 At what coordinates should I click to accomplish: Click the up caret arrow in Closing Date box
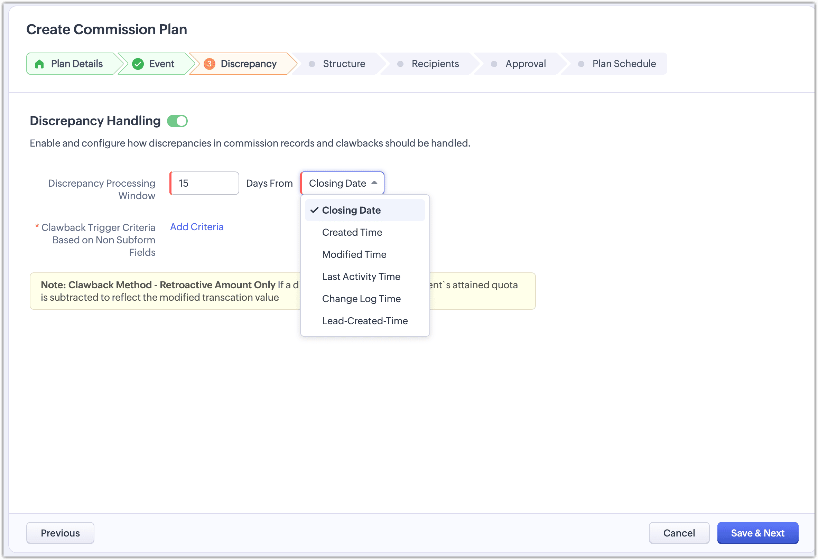coord(374,183)
